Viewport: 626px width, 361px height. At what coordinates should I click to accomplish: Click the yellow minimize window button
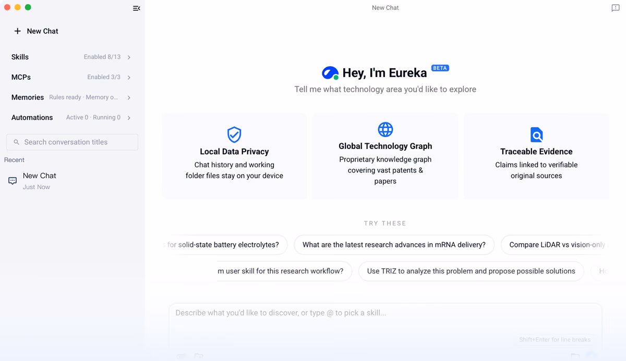(18, 7)
